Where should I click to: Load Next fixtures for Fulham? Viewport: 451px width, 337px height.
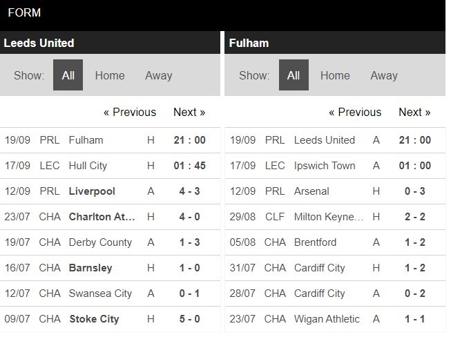414,112
